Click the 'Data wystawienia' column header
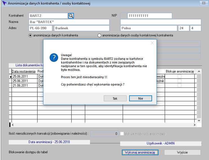Screen dimensions: 209x160 [x=24, y=71]
